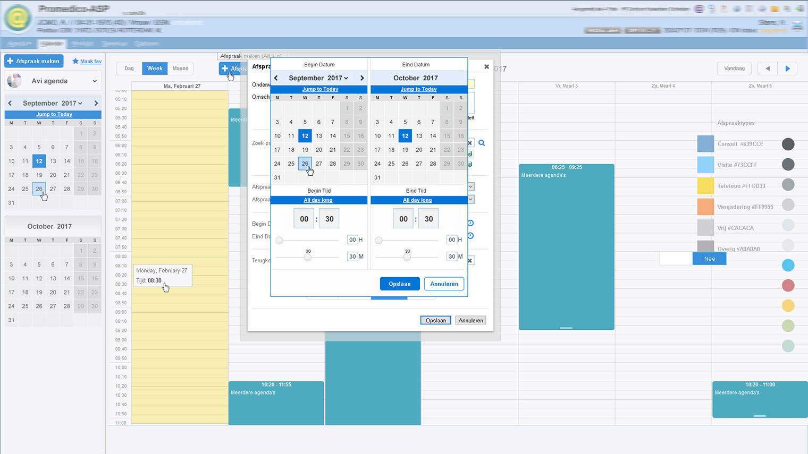Image resolution: width=808 pixels, height=454 pixels.
Task: Click the star icon next to Maak fav
Action: [75, 61]
